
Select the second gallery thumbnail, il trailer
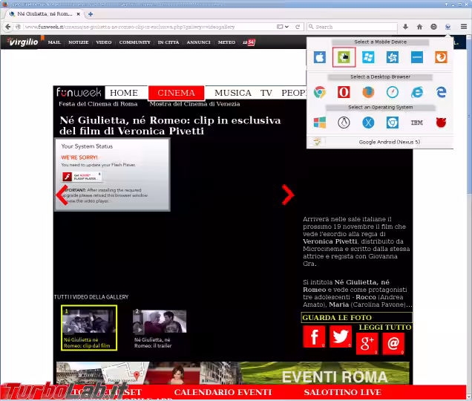click(x=159, y=322)
